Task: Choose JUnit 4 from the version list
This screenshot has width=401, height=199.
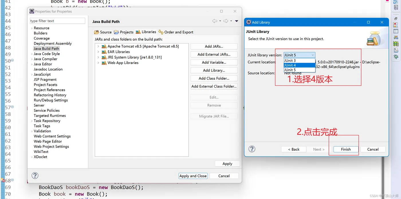Action: click(299, 65)
